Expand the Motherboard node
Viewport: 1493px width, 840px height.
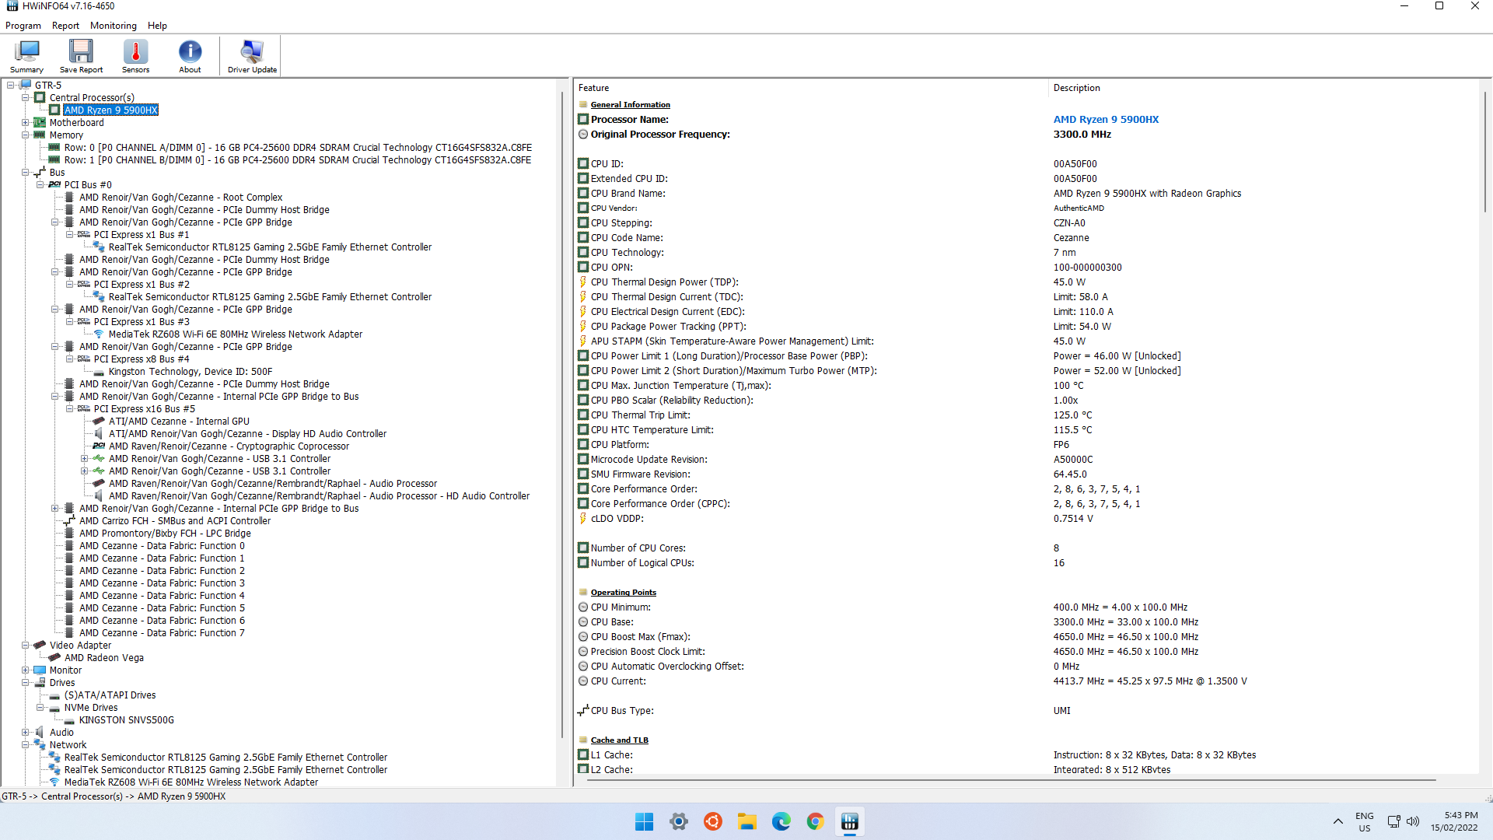(26, 123)
